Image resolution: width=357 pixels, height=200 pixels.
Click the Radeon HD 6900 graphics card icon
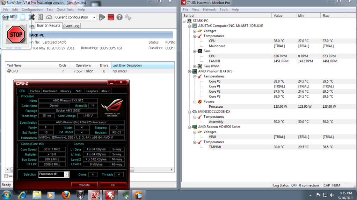point(195,127)
